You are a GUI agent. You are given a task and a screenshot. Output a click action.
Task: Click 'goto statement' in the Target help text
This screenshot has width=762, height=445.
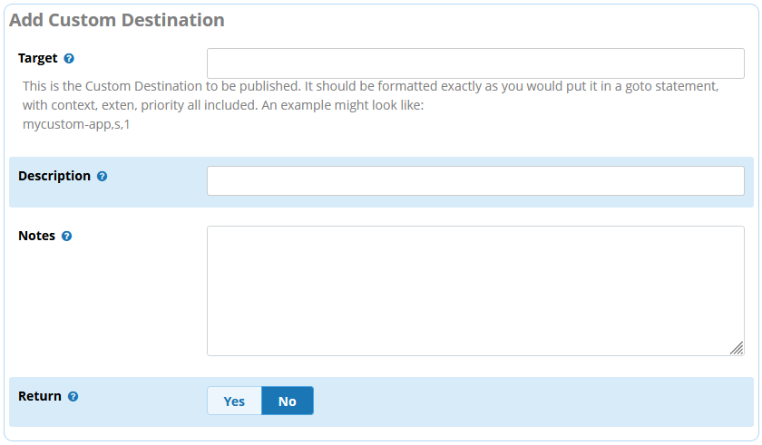671,86
